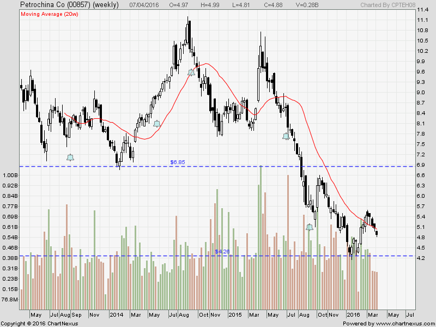Image resolution: width=436 pixels, height=327 pixels.
Task: Click the bell icon near August 2015 at 5.1
Action: [310, 227]
